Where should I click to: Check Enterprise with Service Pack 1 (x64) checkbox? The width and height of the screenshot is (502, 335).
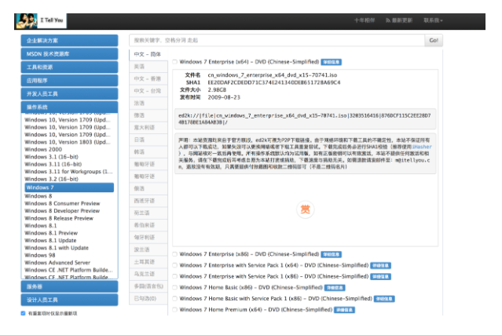175,265
